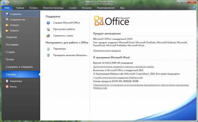This screenshot has height=122, width=198.
Task: Click the Contact Us (Свяжитесь с нами) icon
Action: pyautogui.click(x=48, y=36)
